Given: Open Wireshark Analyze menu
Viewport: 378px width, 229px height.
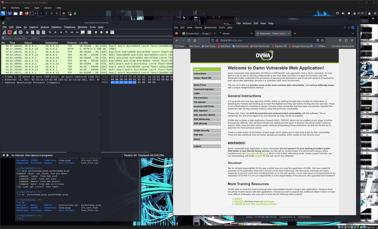Looking at the screenshot, I should [x=44, y=27].
